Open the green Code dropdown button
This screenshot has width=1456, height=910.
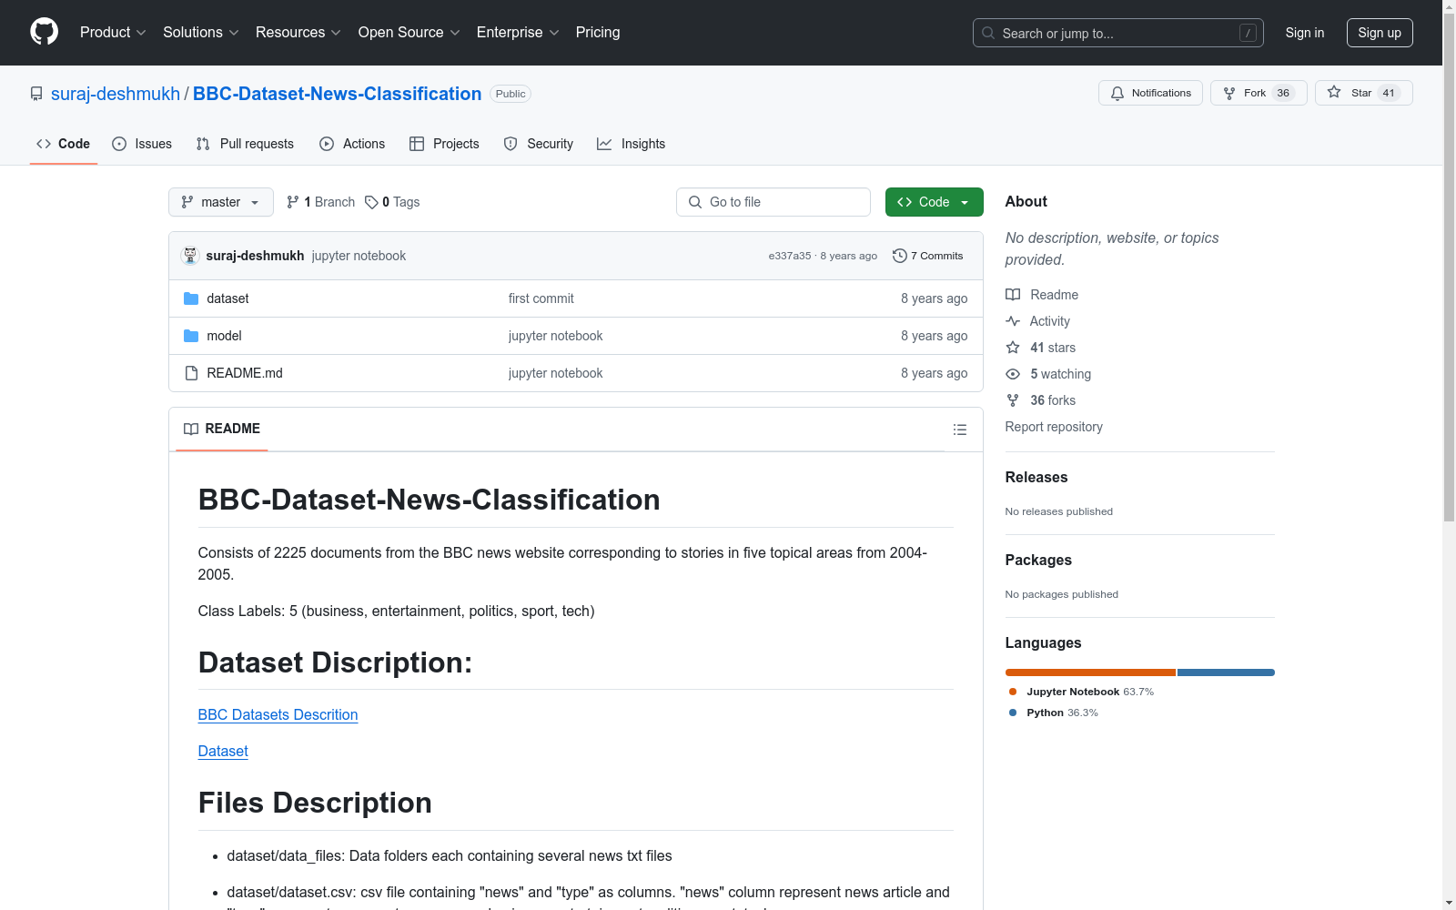tap(934, 202)
